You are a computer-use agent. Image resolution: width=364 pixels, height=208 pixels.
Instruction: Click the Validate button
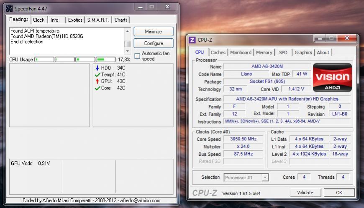pyautogui.click(x=305, y=193)
